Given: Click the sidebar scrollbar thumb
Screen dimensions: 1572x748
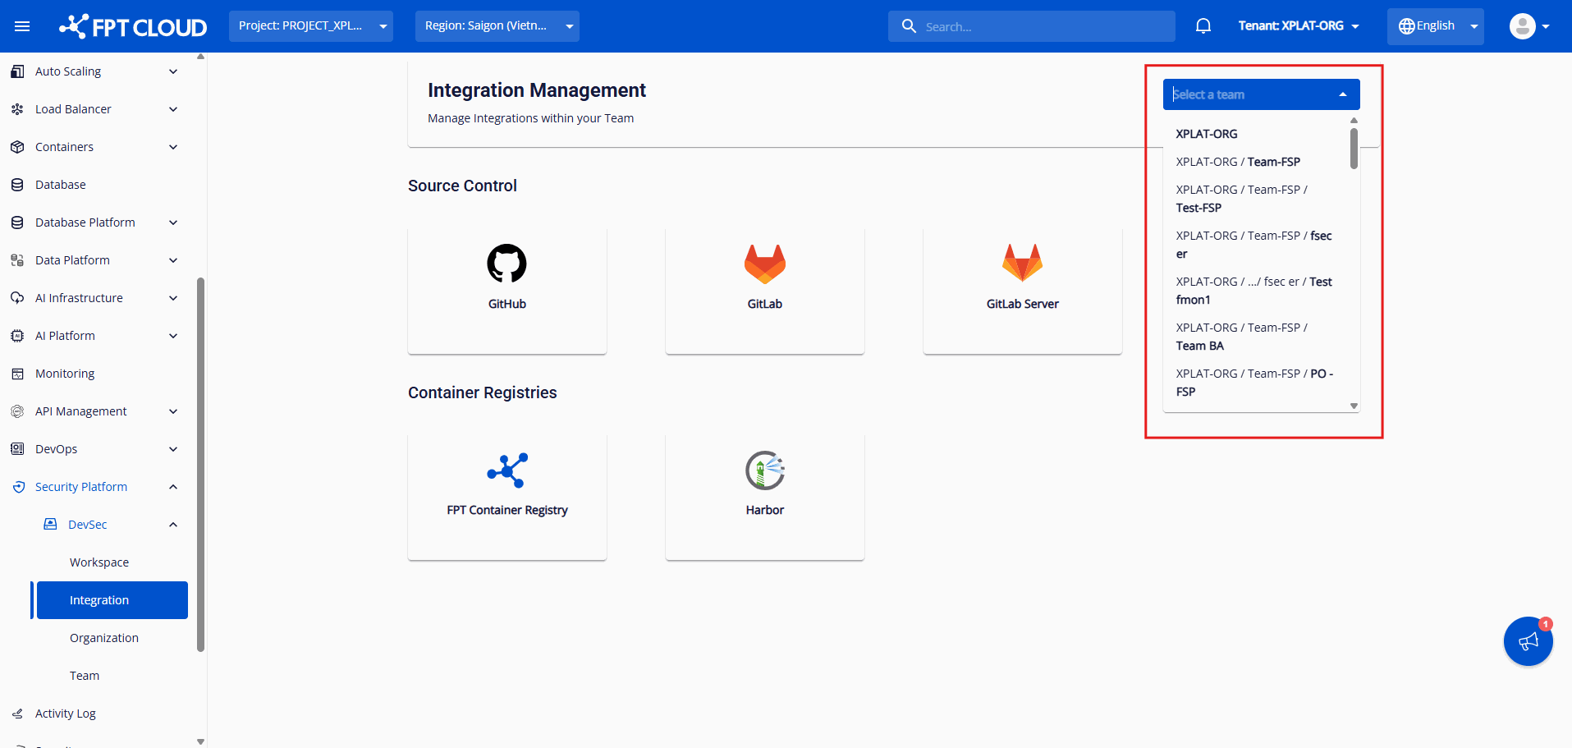Looking at the screenshot, I should pos(200,465).
